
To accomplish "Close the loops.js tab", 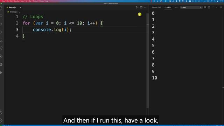I will (20, 7).
